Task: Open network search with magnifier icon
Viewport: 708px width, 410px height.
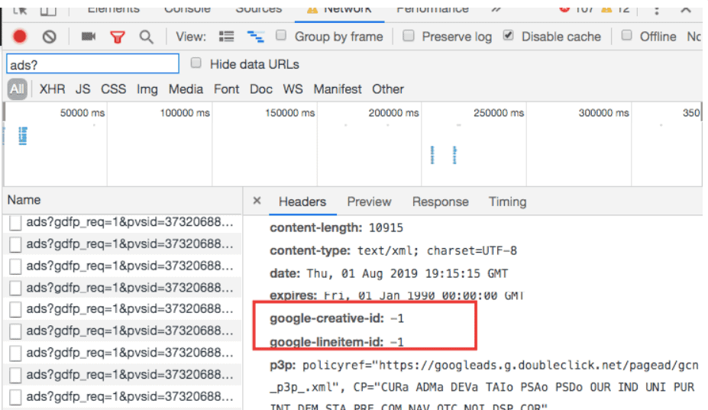Action: pyautogui.click(x=145, y=37)
